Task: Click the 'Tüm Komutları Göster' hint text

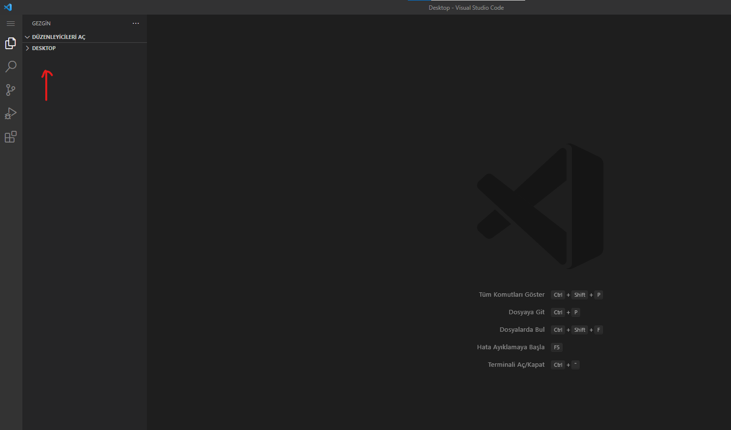Action: coord(512,295)
